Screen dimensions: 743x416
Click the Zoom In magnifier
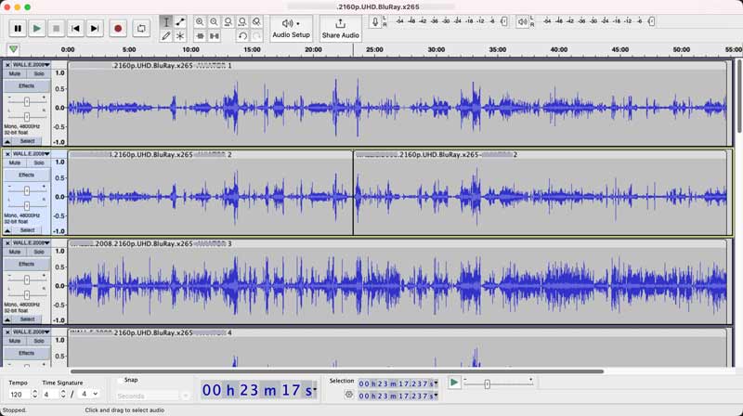coord(200,21)
